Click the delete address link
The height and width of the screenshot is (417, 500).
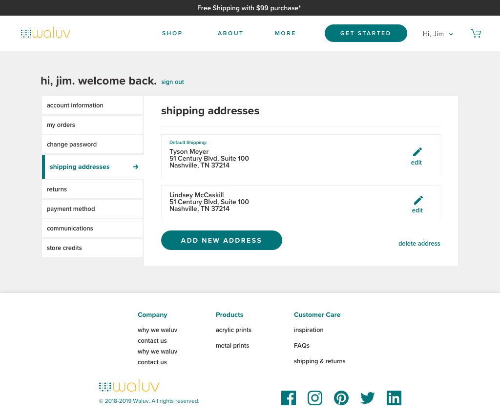pyautogui.click(x=419, y=244)
